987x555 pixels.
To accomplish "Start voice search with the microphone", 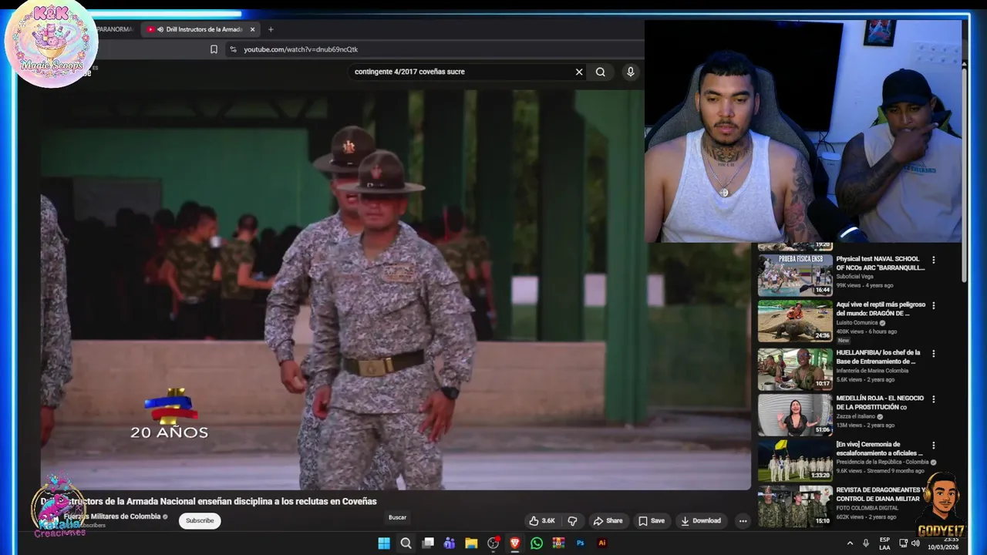I will pos(630,72).
